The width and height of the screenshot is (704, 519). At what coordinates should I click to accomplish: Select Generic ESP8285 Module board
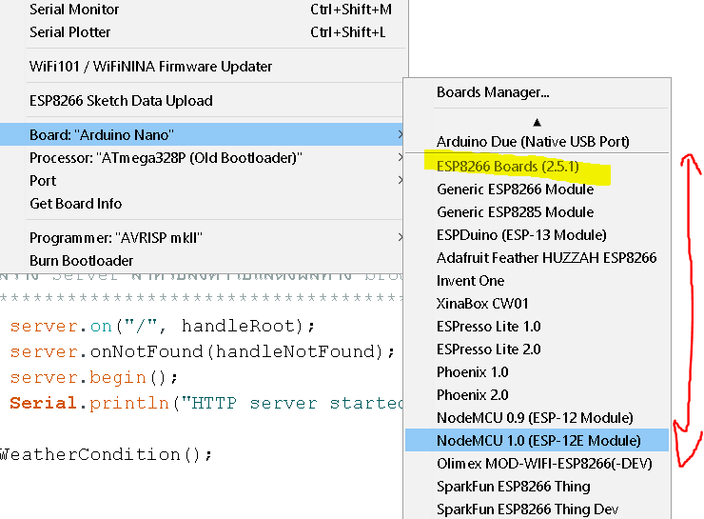point(537,212)
